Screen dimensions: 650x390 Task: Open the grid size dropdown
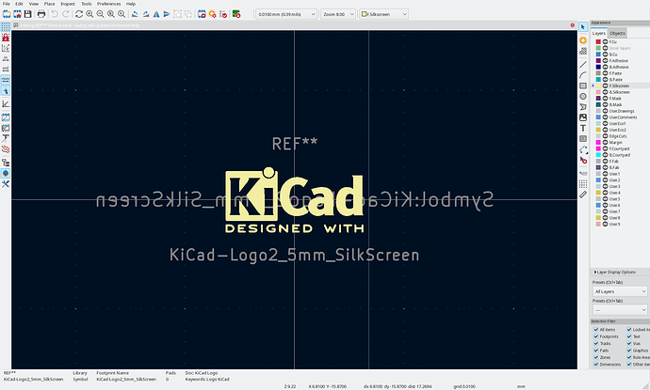tap(286, 14)
